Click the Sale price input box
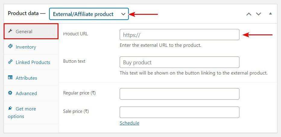281x137 pixels. pos(179,112)
